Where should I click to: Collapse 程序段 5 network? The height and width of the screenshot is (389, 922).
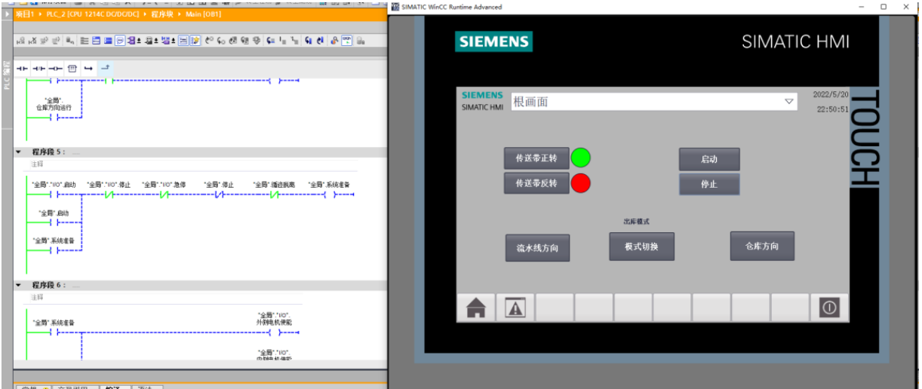pos(19,152)
